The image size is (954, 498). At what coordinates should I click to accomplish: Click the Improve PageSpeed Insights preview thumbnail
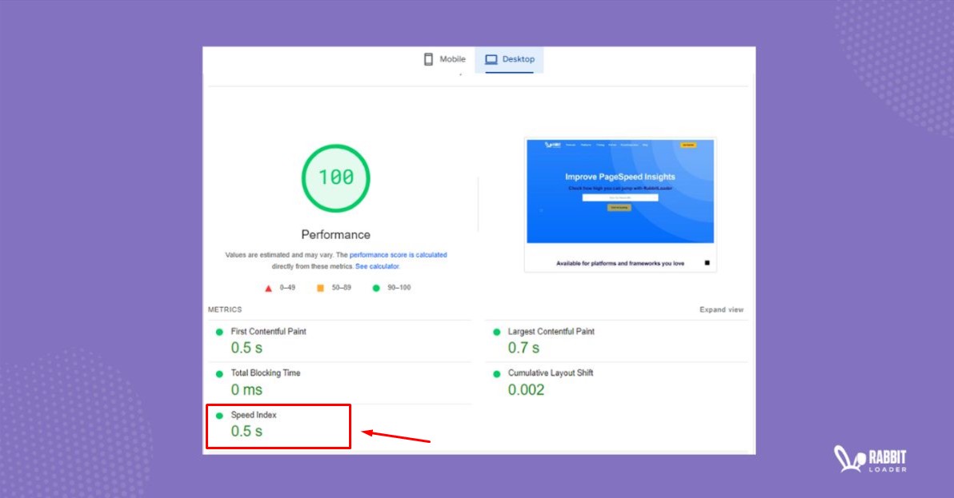point(620,196)
